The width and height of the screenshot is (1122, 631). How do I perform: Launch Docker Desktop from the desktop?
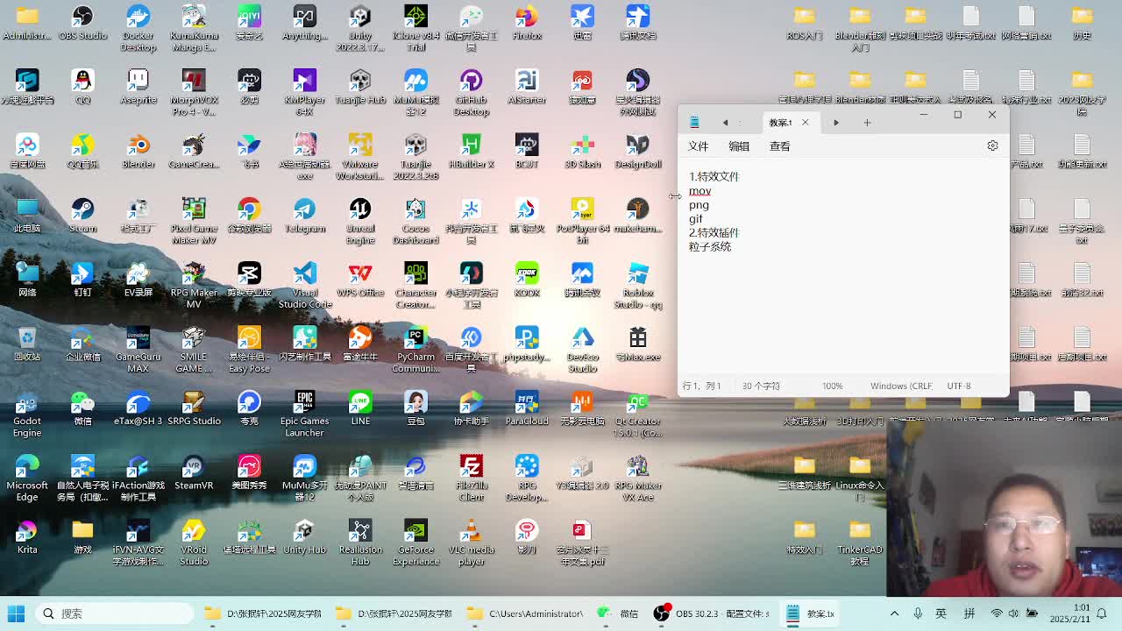138,28
